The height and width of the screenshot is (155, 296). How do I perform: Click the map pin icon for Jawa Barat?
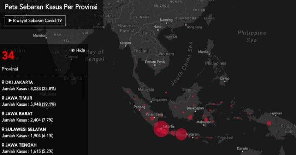point(3,114)
